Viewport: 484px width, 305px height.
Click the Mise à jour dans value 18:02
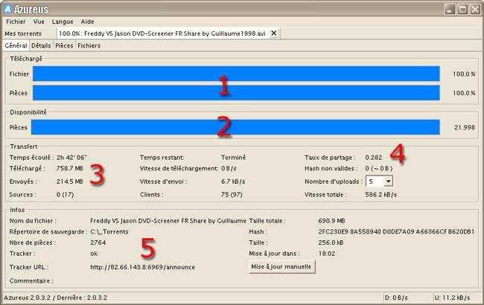tap(327, 254)
